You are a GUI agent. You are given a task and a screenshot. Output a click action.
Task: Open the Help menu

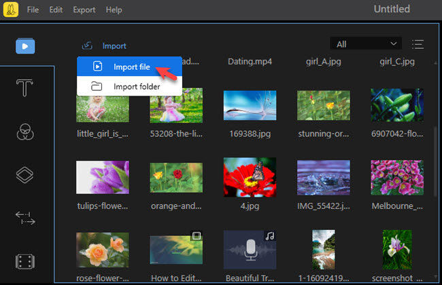pyautogui.click(x=114, y=10)
